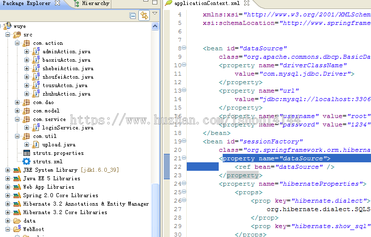The width and height of the screenshot is (371, 237).
Task: Click line 22 ref bean dataSource text
Action: (285, 167)
